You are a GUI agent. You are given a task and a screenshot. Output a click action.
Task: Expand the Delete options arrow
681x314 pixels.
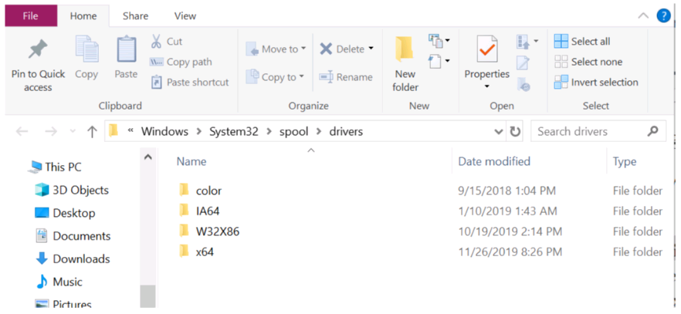pyautogui.click(x=371, y=49)
